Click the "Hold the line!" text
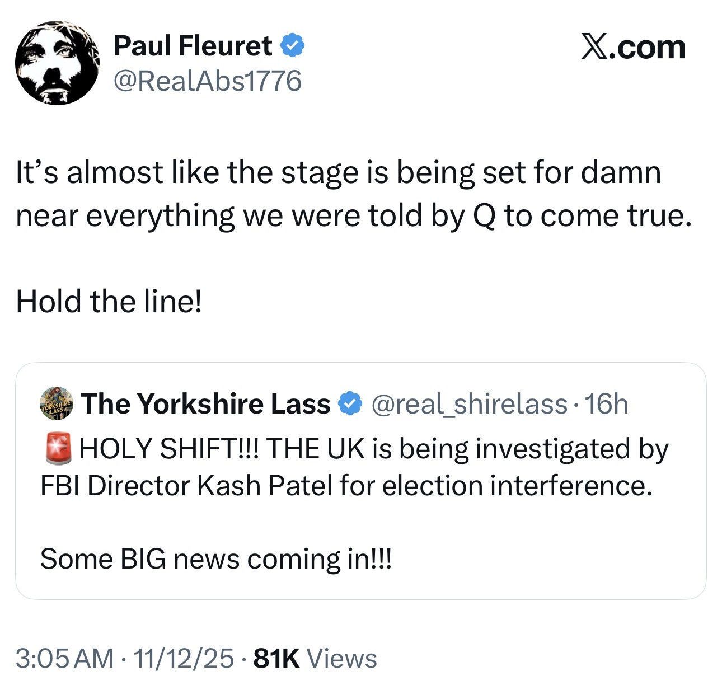Image resolution: width=722 pixels, height=690 pixels. [x=109, y=301]
